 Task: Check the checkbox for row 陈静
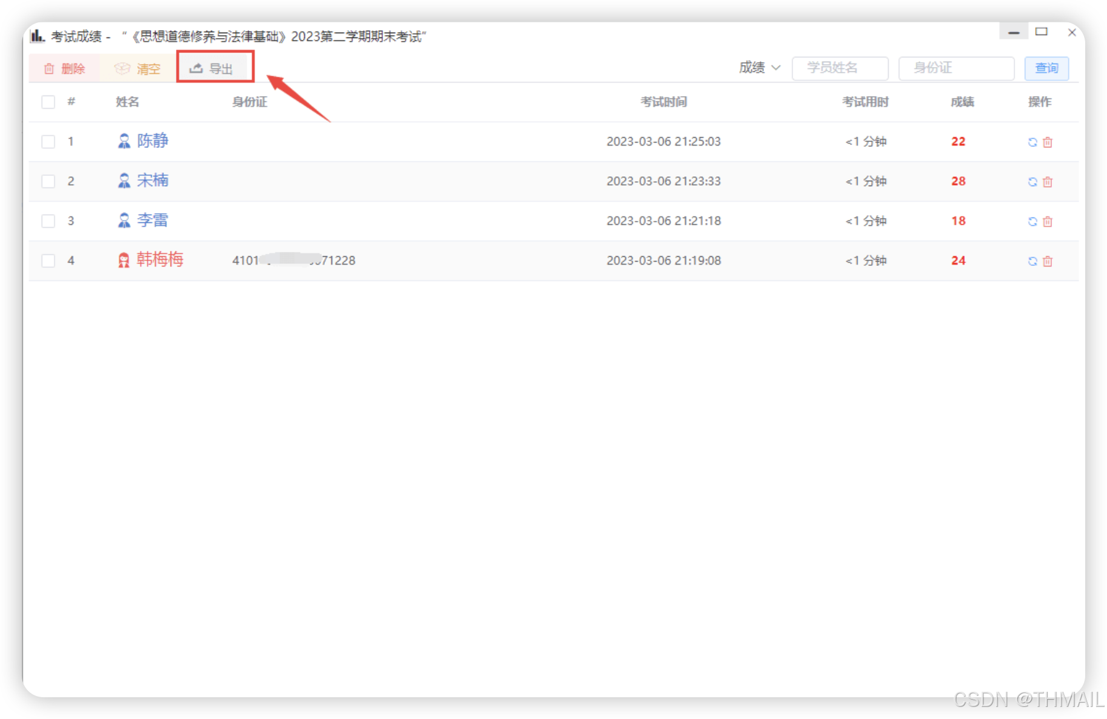48,141
